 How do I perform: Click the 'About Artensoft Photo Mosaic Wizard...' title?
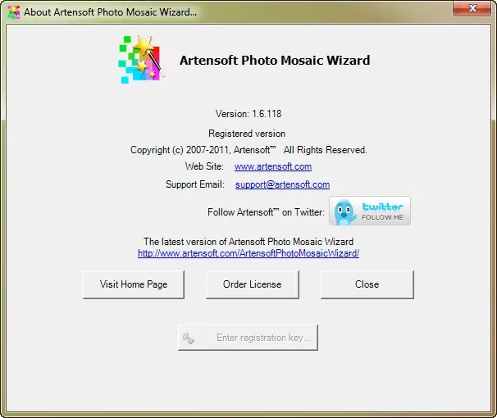point(110,12)
